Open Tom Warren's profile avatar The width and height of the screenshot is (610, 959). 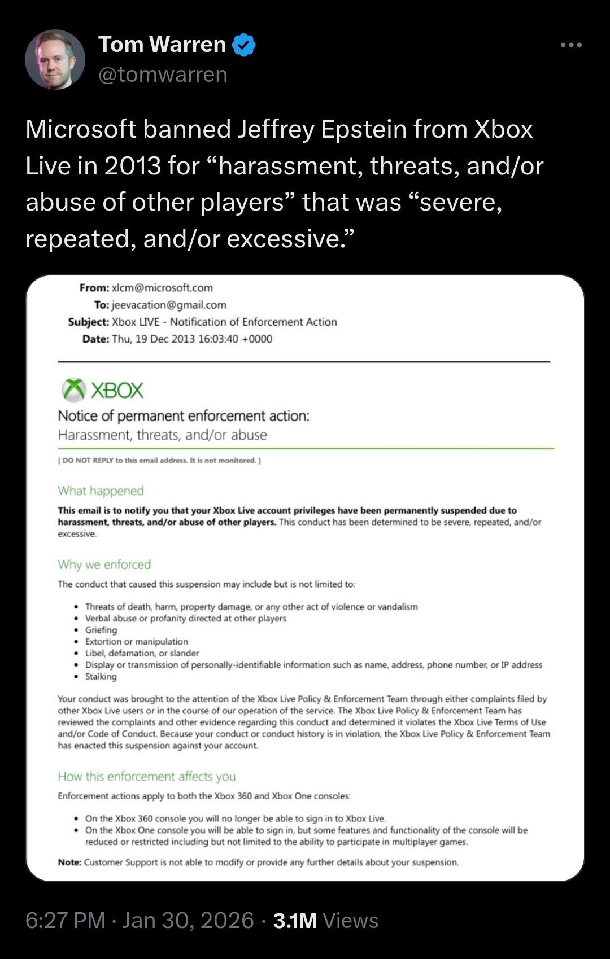[55, 59]
